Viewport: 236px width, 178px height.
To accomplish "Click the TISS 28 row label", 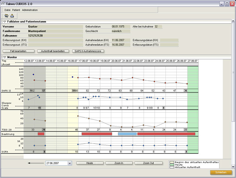I will pyautogui.click(x=6, y=130).
